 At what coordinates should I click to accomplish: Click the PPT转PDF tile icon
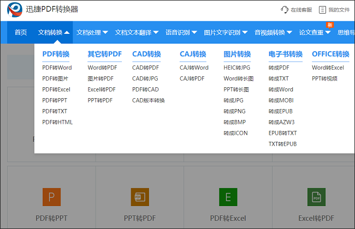point(139,196)
